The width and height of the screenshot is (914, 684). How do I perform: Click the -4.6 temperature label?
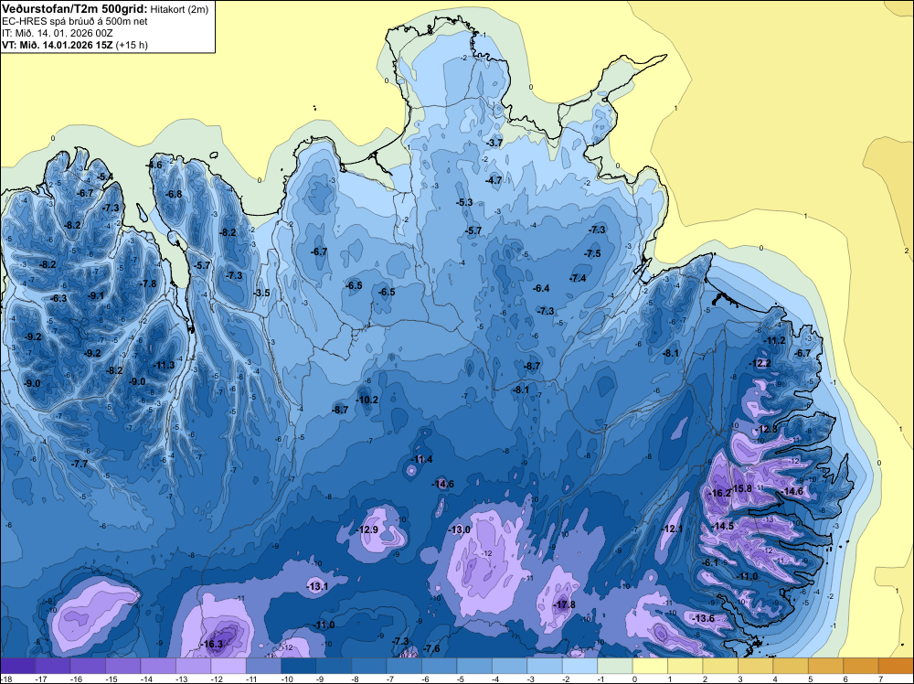[x=154, y=165]
